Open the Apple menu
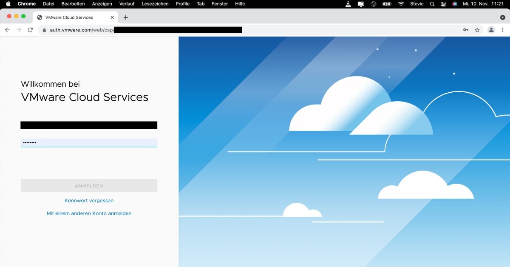This screenshot has width=510, height=267. click(x=8, y=4)
